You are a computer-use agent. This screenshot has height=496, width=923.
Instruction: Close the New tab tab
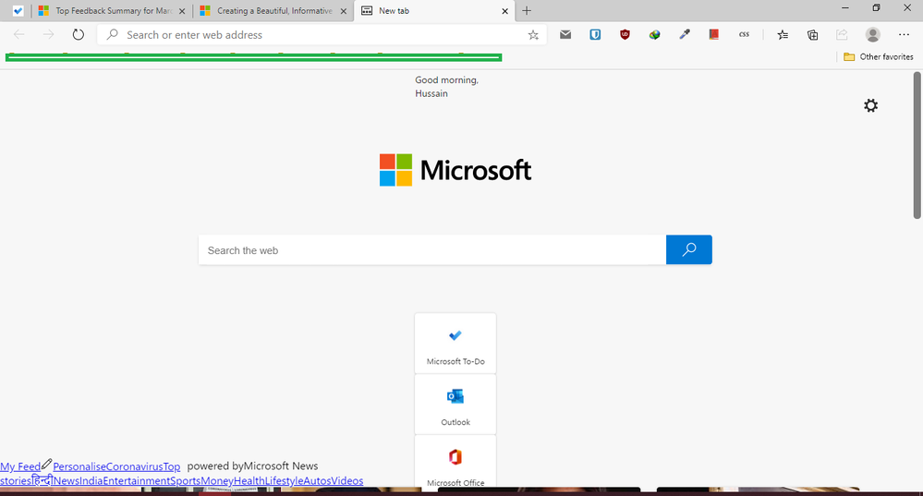point(504,11)
